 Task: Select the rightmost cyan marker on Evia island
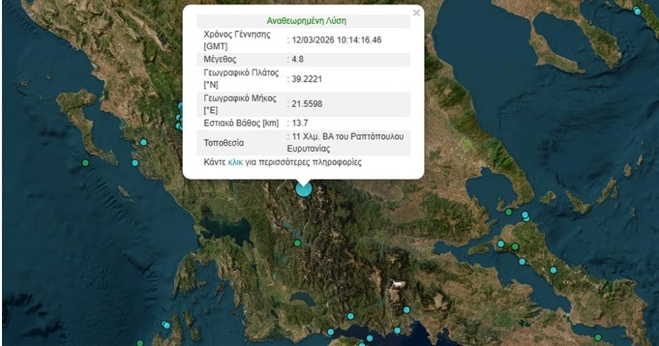[553, 269]
